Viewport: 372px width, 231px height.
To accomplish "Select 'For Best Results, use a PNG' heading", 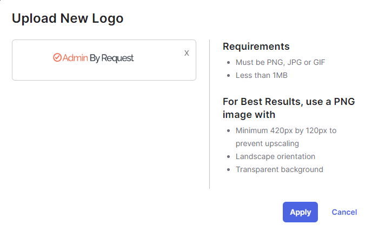I will pos(289,102).
